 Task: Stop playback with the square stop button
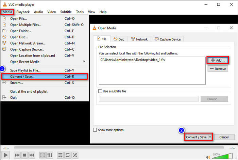coord(24,155)
